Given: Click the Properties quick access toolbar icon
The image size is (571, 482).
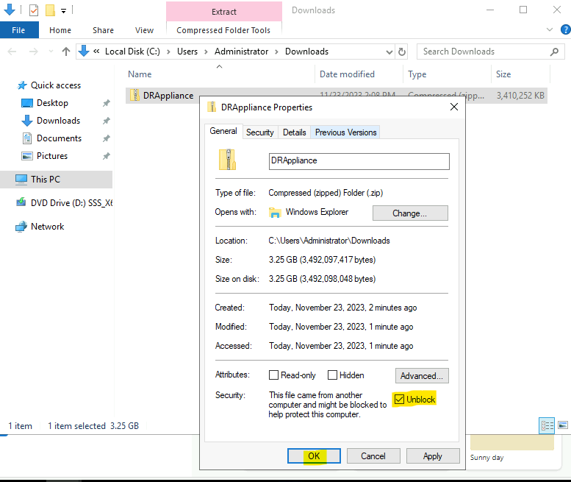Looking at the screenshot, I should (x=34, y=10).
